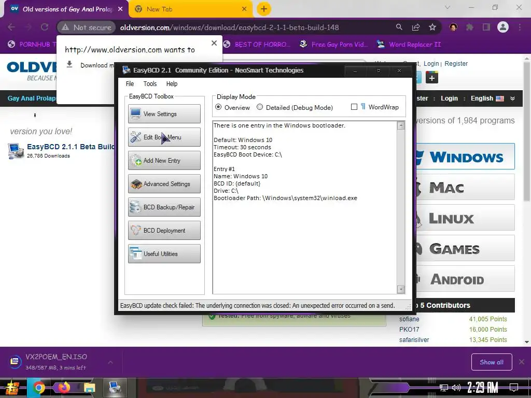Click the Login link in dark navigation bar

coord(449,98)
